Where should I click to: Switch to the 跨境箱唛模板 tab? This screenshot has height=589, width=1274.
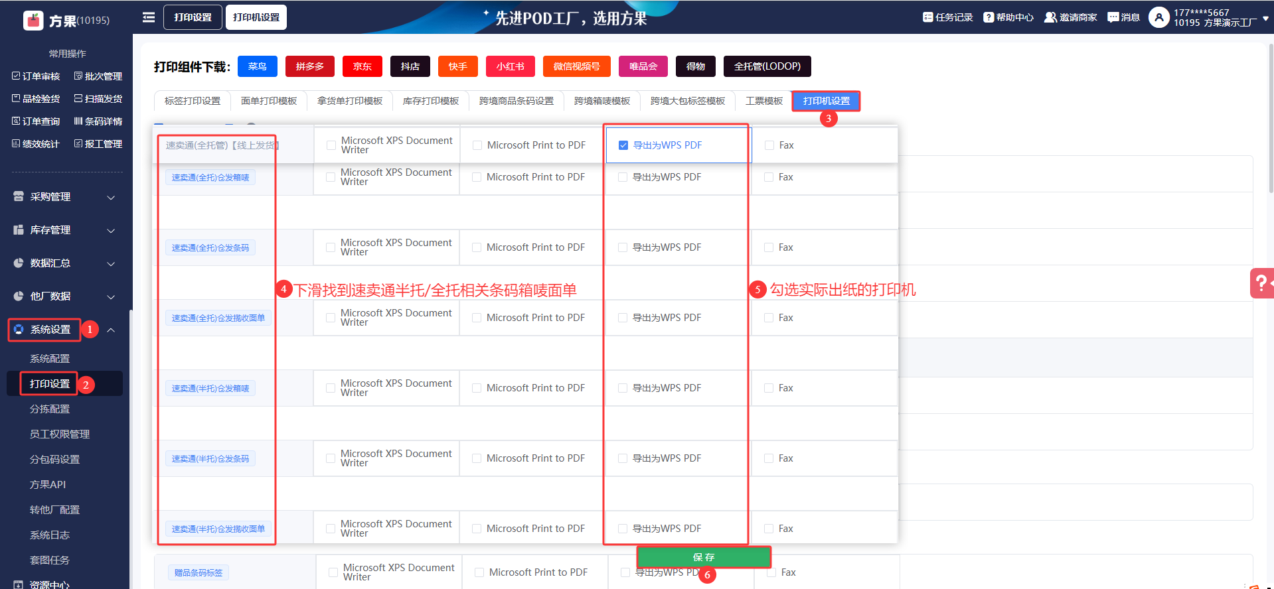602,101
